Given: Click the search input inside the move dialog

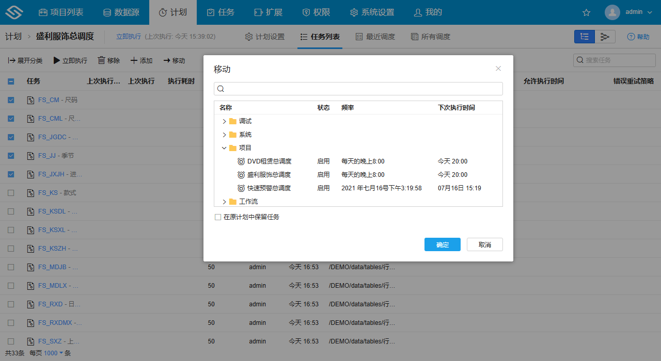Looking at the screenshot, I should 358,88.
